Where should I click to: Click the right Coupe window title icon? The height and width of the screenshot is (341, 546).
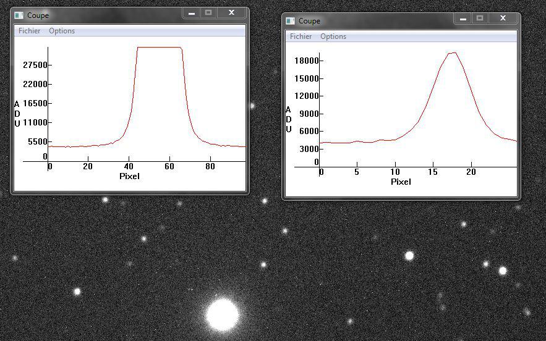291,21
